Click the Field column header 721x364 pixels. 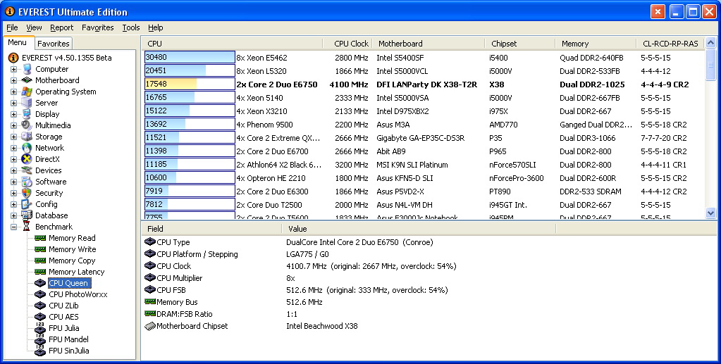211,228
